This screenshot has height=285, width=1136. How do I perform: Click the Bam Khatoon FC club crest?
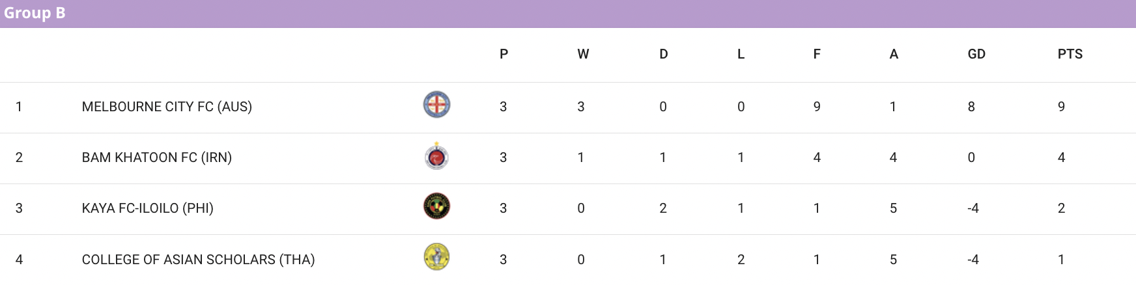tap(436, 156)
